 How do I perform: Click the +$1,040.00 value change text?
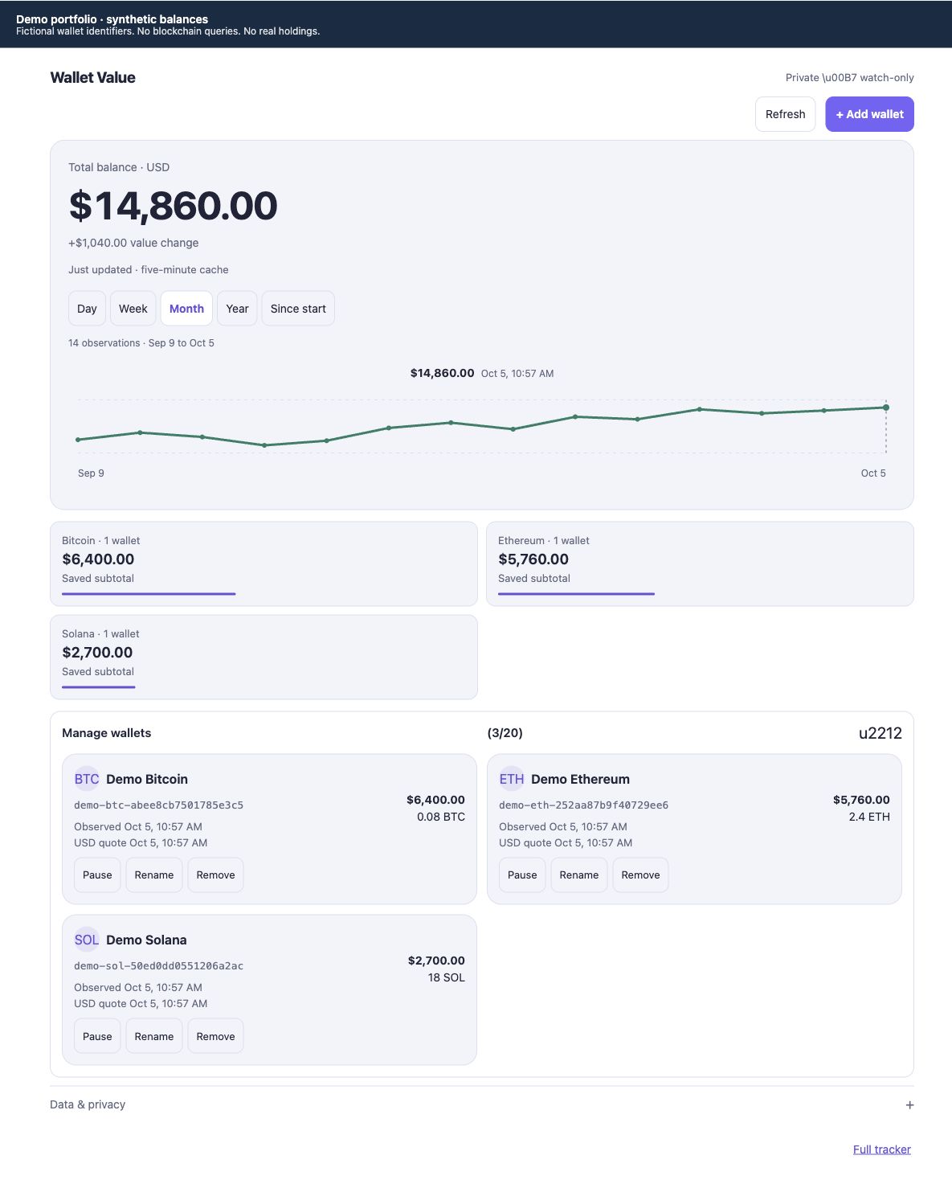click(133, 243)
